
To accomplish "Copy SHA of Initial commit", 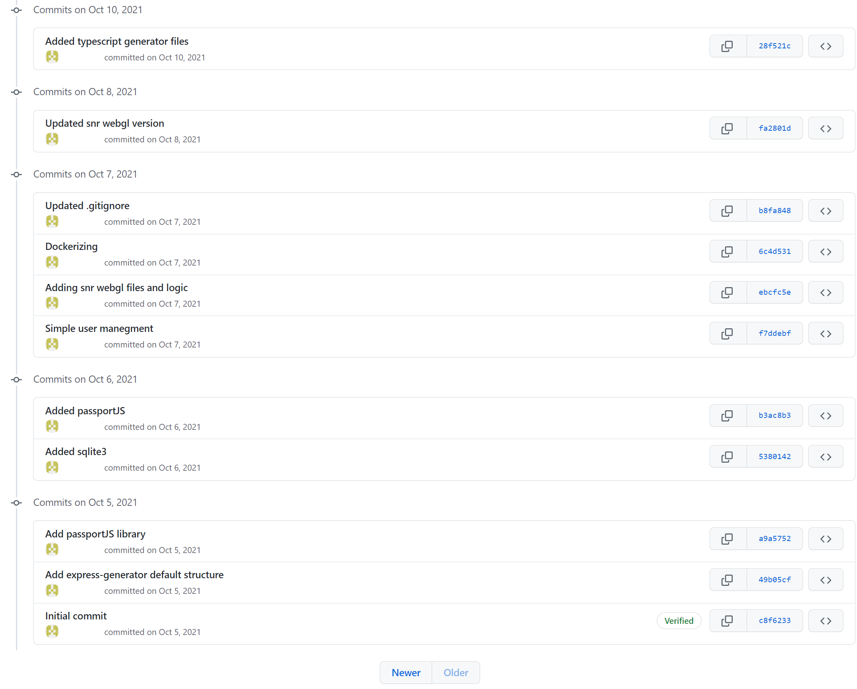I will [x=727, y=621].
